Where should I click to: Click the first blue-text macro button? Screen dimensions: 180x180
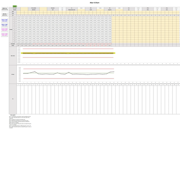pos(4,21)
